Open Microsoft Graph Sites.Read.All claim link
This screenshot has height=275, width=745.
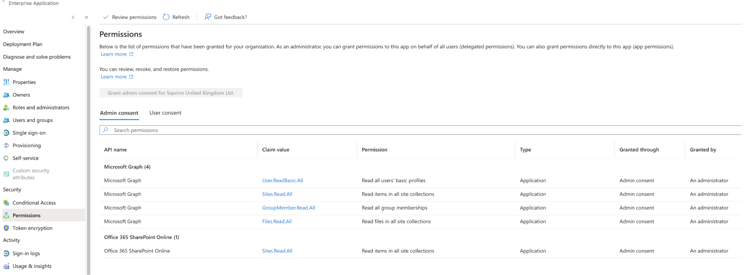(x=277, y=194)
